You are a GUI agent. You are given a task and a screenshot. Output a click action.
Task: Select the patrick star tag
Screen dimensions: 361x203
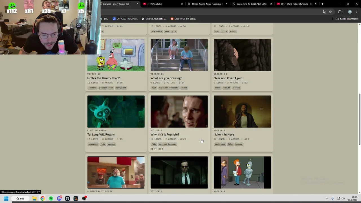pyautogui.click(x=106, y=88)
